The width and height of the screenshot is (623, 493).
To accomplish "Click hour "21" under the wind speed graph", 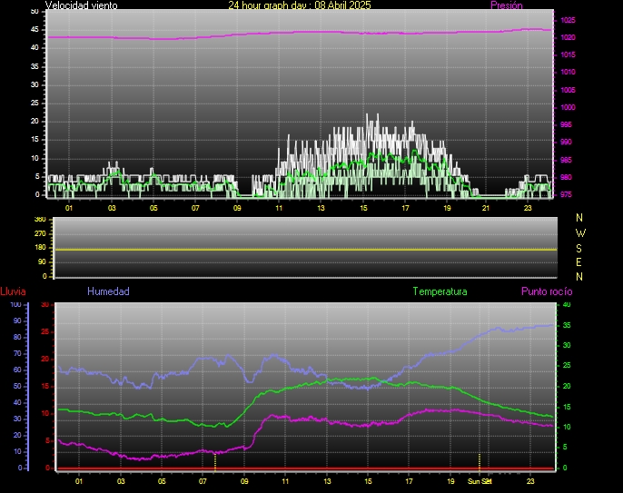I will 486,208.
